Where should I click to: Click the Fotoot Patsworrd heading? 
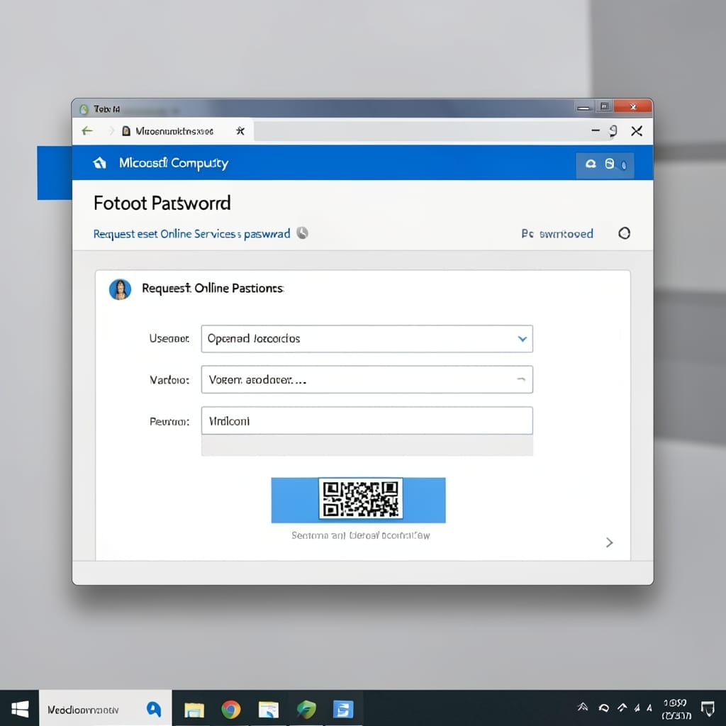pyautogui.click(x=162, y=203)
